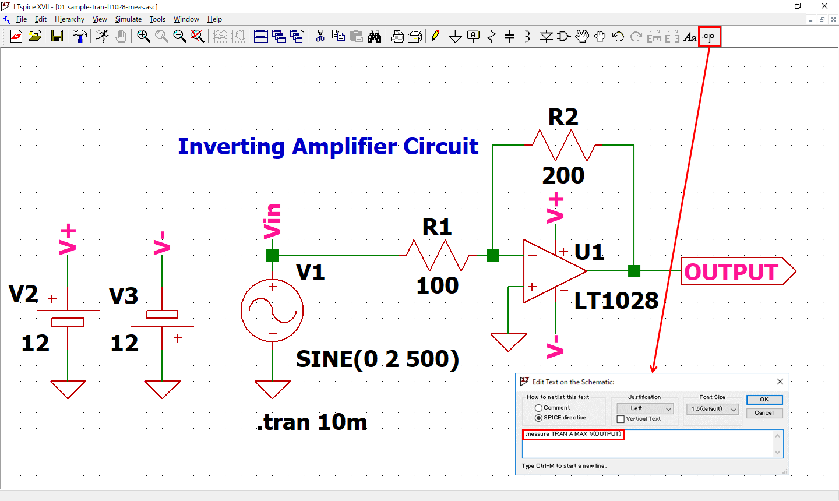Open the Control Panel hammer icon
Viewport: 839px width, 501px height.
coord(79,36)
